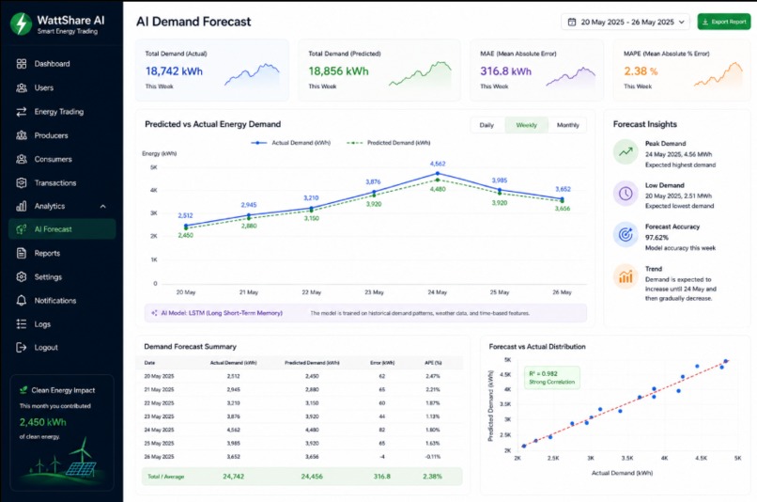Click the Producers sidebar icon
Screen dimensions: 757x502
(22, 135)
